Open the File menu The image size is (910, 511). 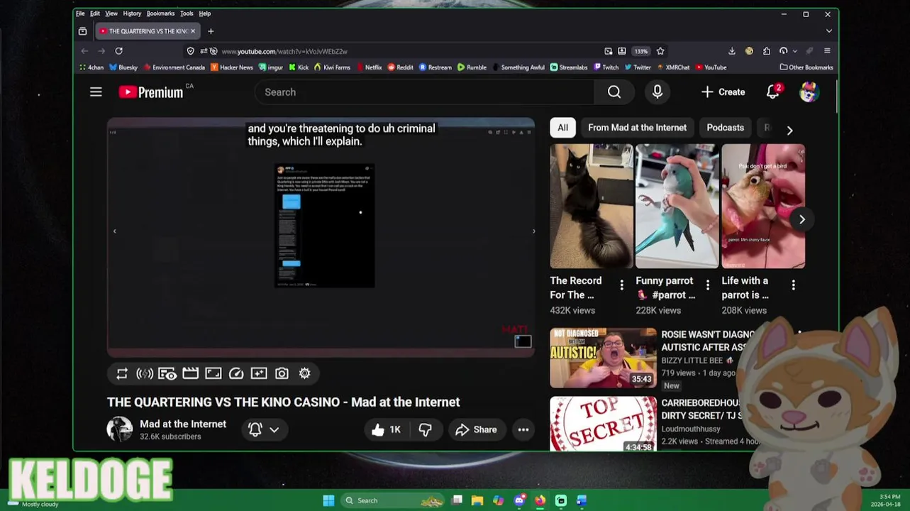(80, 13)
